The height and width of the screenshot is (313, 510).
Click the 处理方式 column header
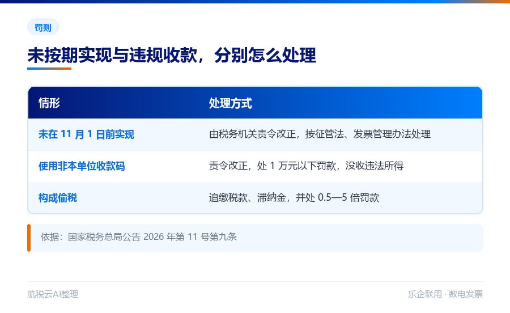[x=230, y=103]
